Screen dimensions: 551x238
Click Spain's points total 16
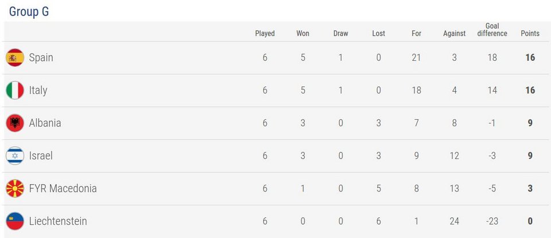click(x=530, y=57)
